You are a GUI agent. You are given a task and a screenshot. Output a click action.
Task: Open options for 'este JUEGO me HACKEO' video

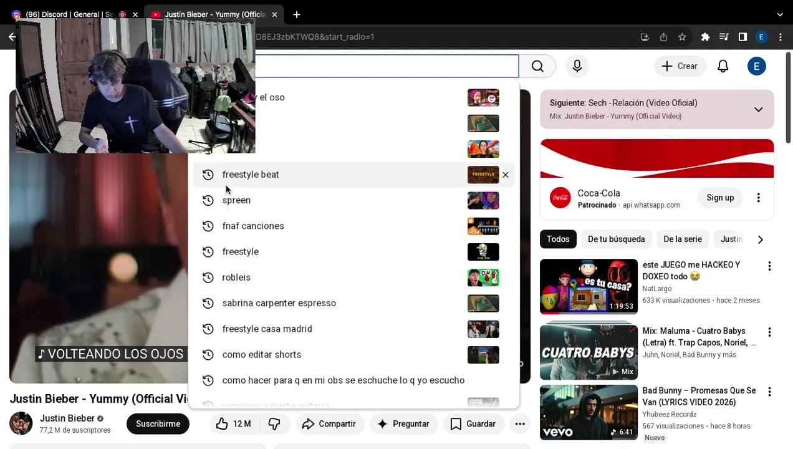pos(769,266)
